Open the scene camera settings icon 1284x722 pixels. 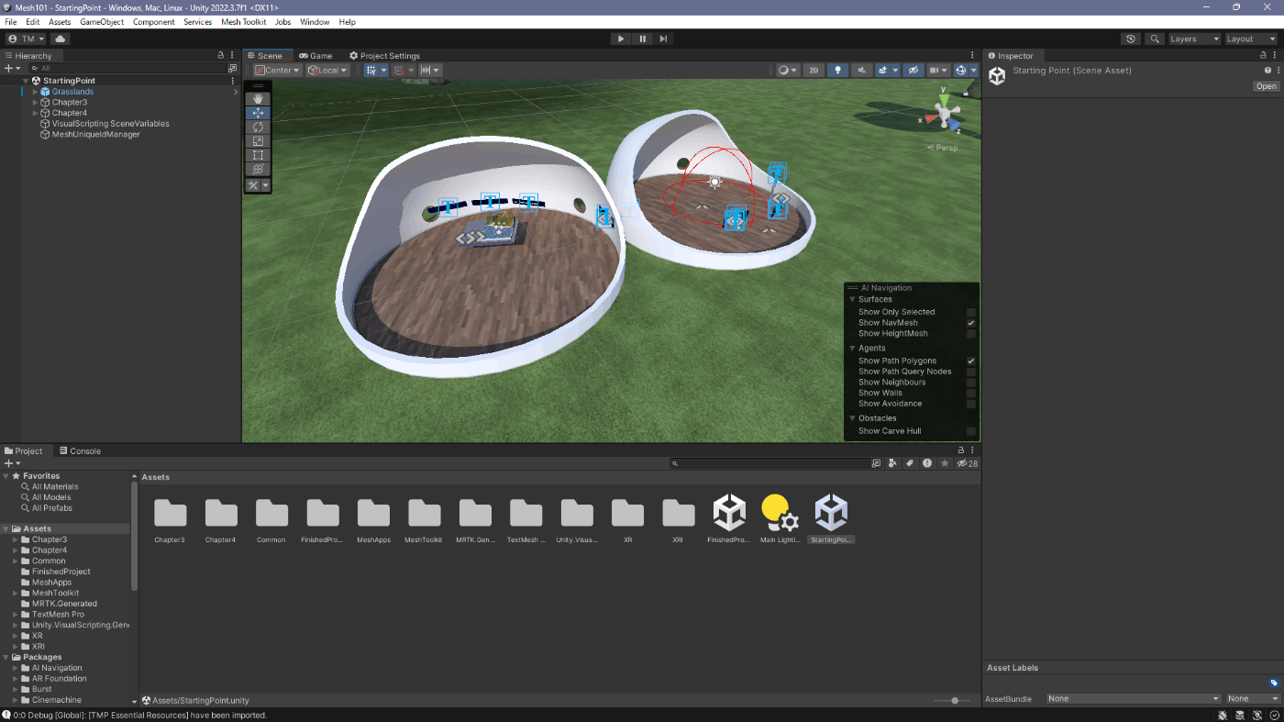[x=937, y=70]
